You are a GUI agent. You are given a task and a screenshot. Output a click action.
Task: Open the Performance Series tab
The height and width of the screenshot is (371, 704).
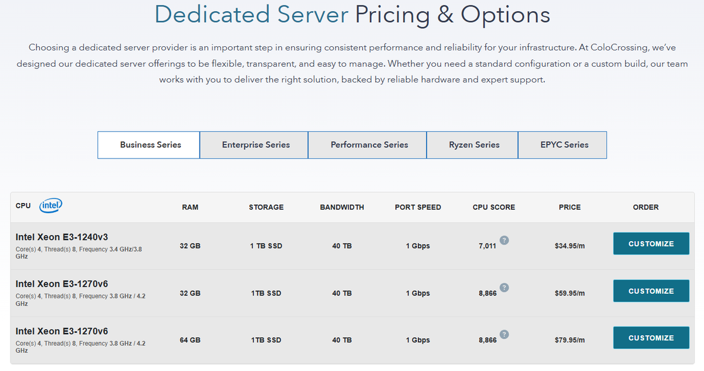tap(367, 145)
